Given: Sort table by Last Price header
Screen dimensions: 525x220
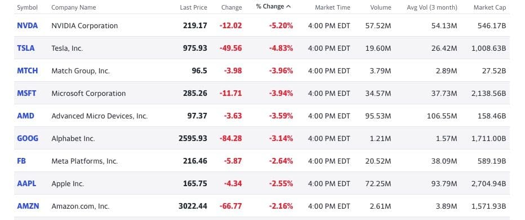Looking at the screenshot, I should tap(194, 7).
